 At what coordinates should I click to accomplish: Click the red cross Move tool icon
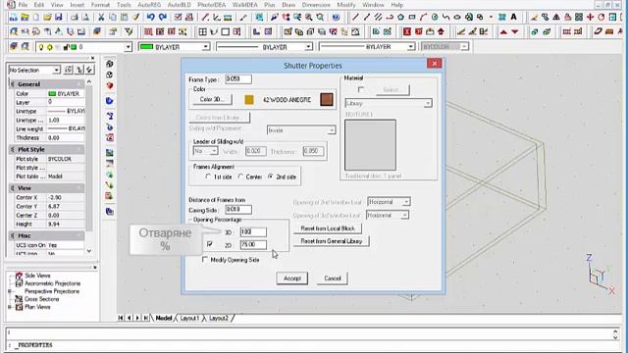(590, 18)
